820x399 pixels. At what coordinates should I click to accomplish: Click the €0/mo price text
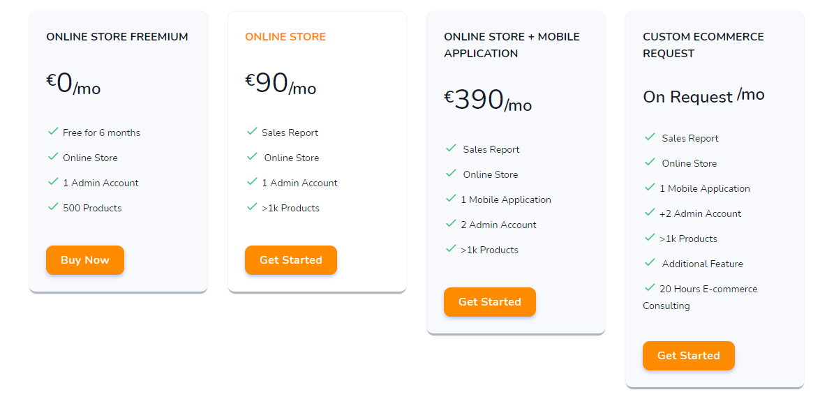pyautogui.click(x=73, y=84)
